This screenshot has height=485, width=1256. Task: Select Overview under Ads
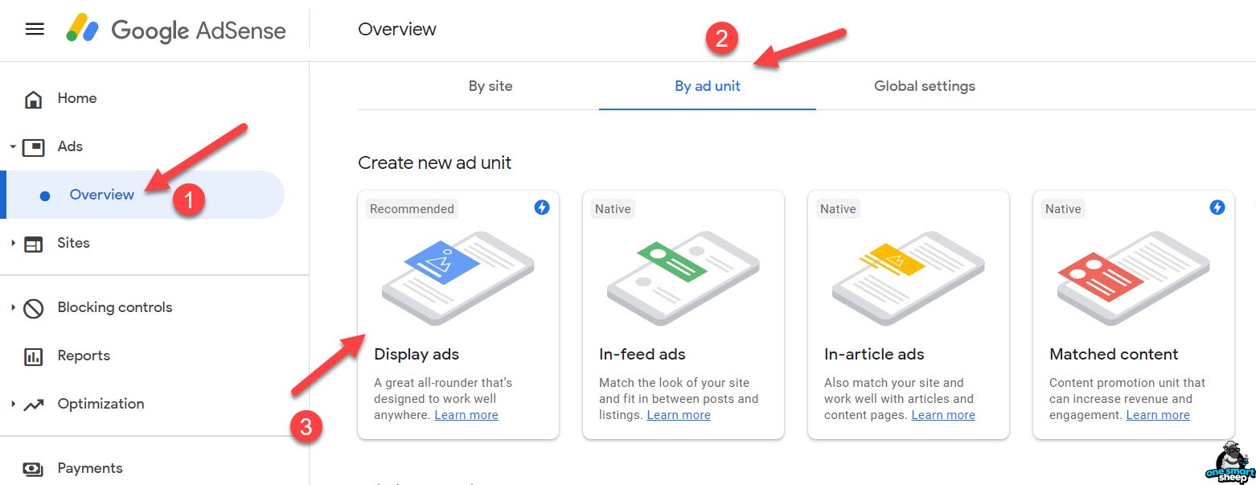[x=102, y=195]
